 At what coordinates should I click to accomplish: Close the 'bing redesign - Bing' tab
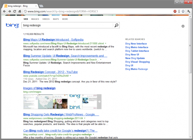tap(36, 6)
